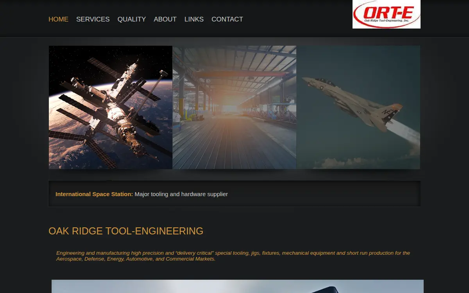The width and height of the screenshot is (469, 293).
Task: Open the LINKS page
Action: coord(194,19)
